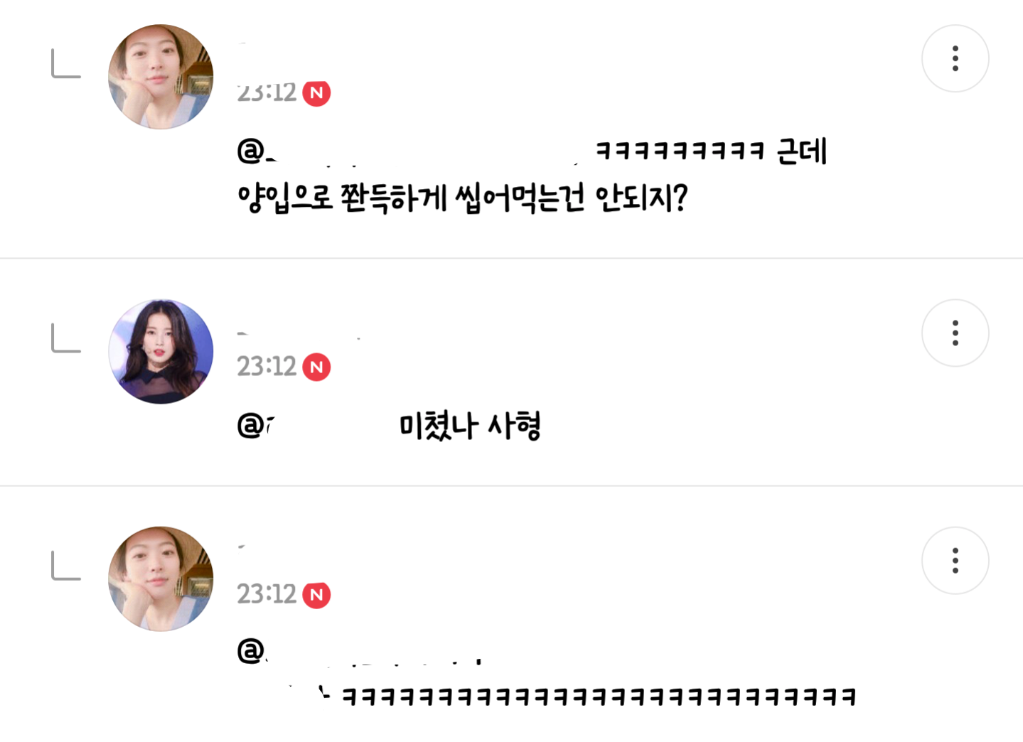Click the reply arrow beside the last comment's avatar
Image resolution: width=1023 pixels, height=742 pixels.
point(66,565)
